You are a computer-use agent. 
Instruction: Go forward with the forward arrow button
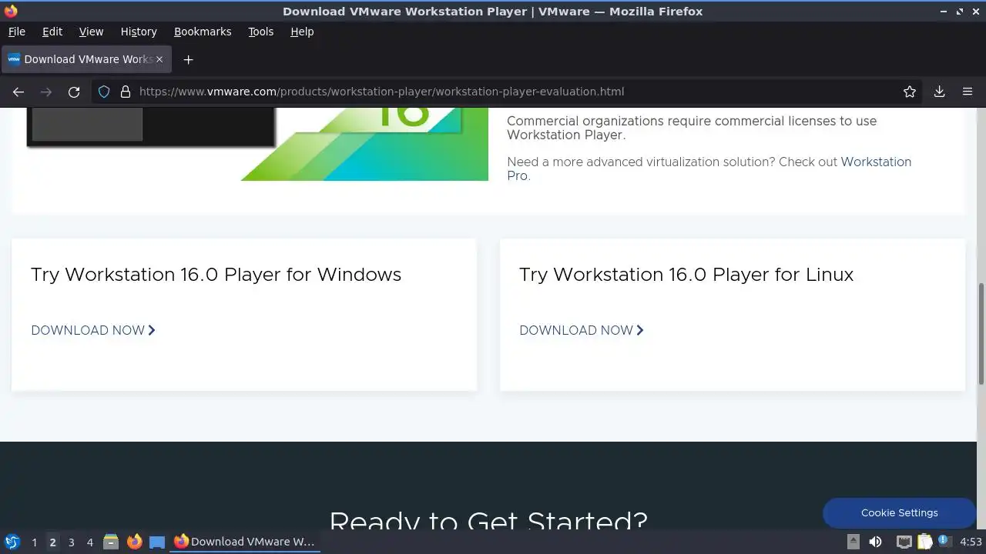pyautogui.click(x=46, y=92)
